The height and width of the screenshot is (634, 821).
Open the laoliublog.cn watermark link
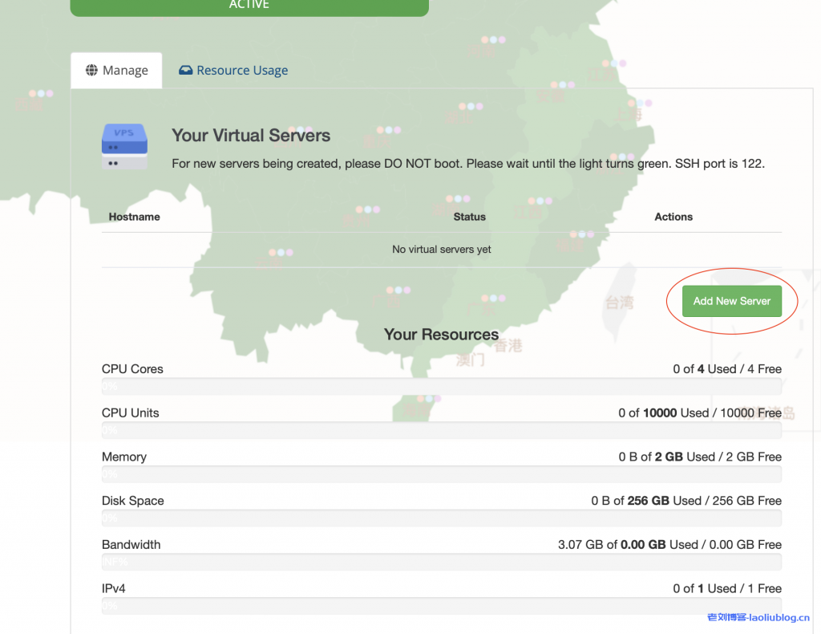pos(759,617)
